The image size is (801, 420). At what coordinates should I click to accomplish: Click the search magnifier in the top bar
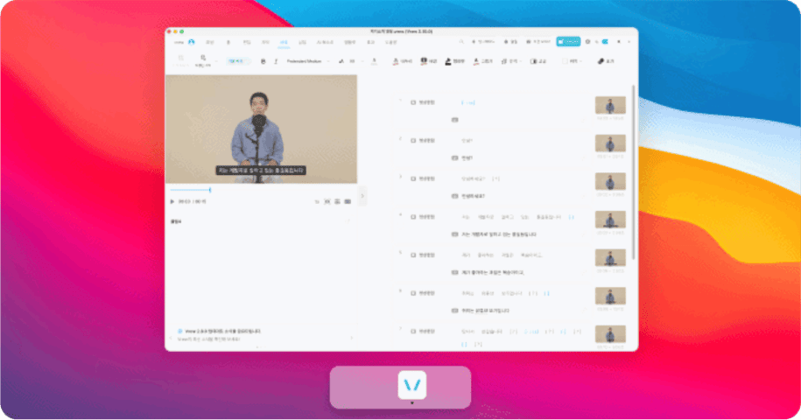click(x=461, y=42)
